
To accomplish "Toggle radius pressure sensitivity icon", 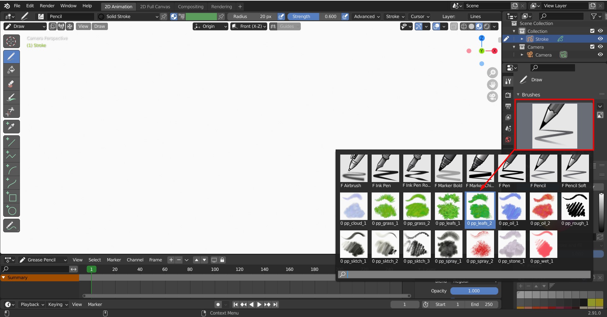I will [x=281, y=16].
